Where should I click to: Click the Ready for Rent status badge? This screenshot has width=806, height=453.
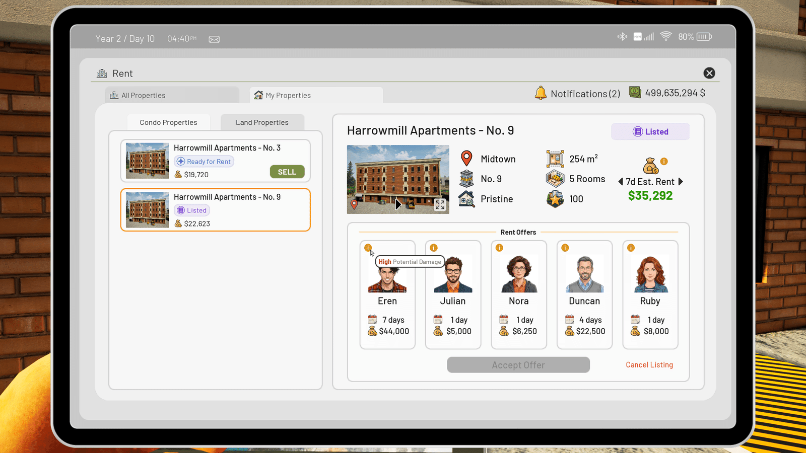[204, 162]
